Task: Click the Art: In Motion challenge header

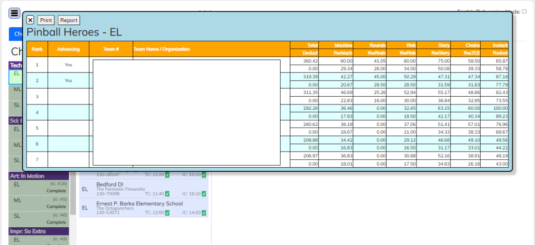Action: coord(39,176)
